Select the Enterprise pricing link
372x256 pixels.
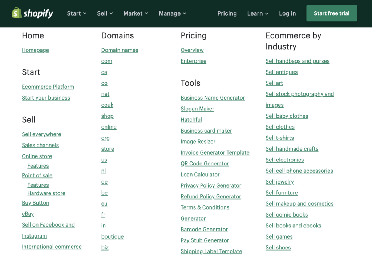(193, 61)
